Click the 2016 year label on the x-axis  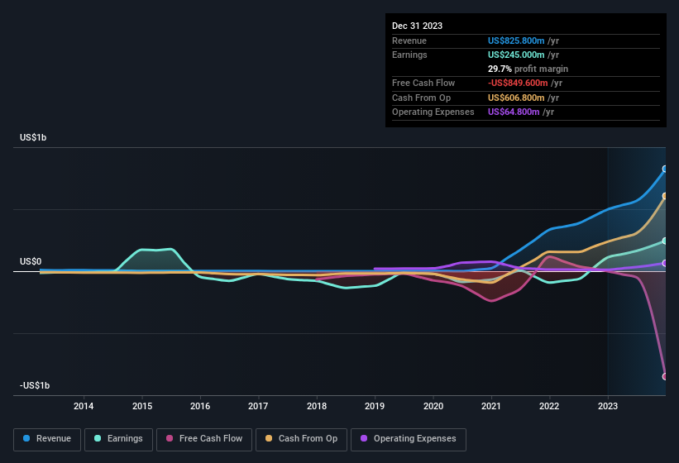tap(199, 406)
